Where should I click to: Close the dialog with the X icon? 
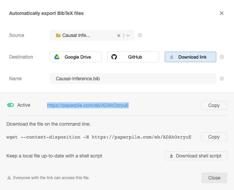click(x=221, y=13)
